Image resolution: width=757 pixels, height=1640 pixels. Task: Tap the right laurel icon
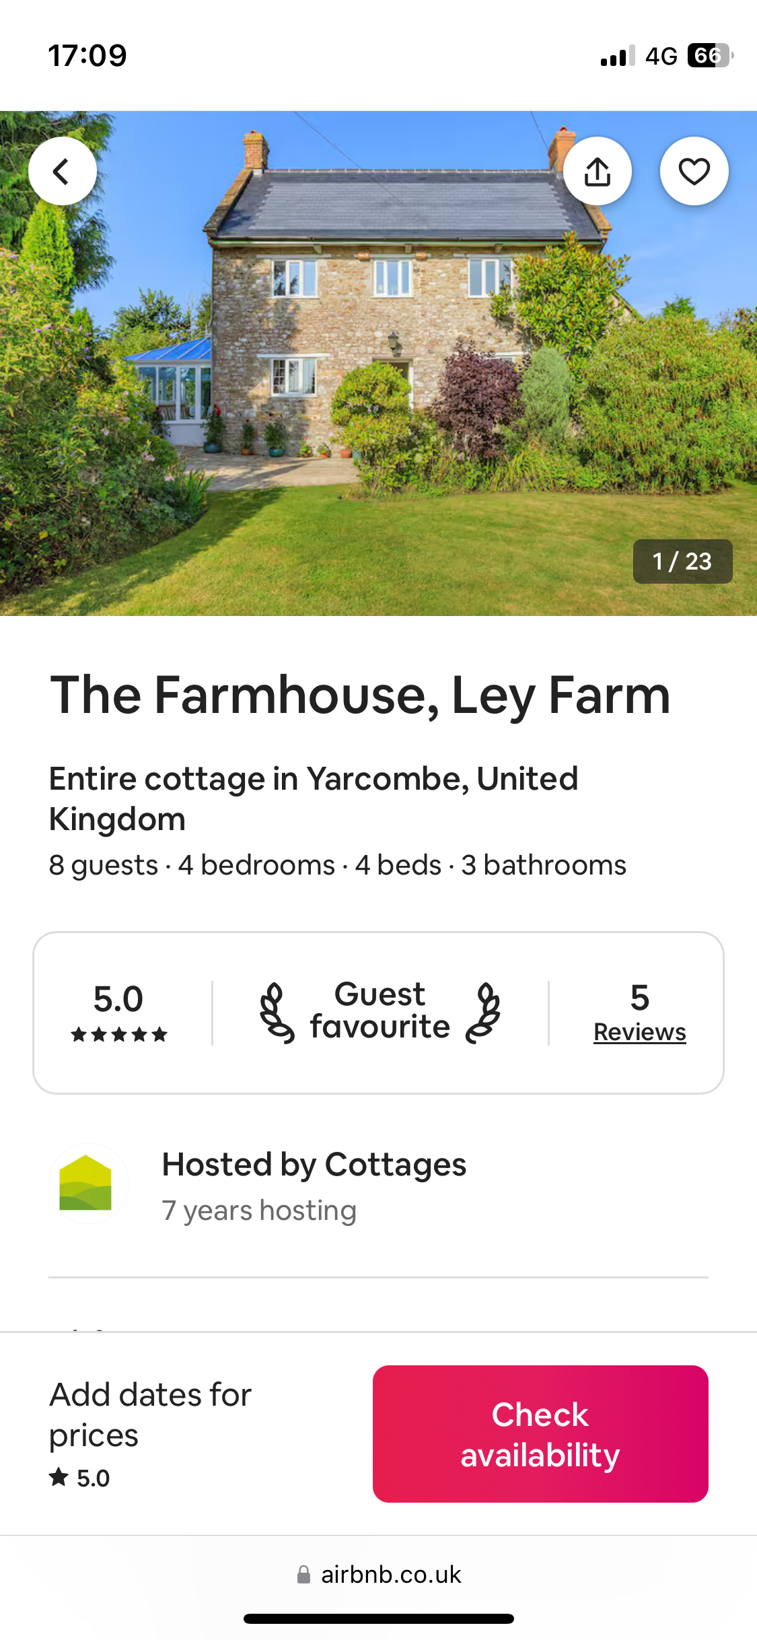pyautogui.click(x=483, y=1013)
